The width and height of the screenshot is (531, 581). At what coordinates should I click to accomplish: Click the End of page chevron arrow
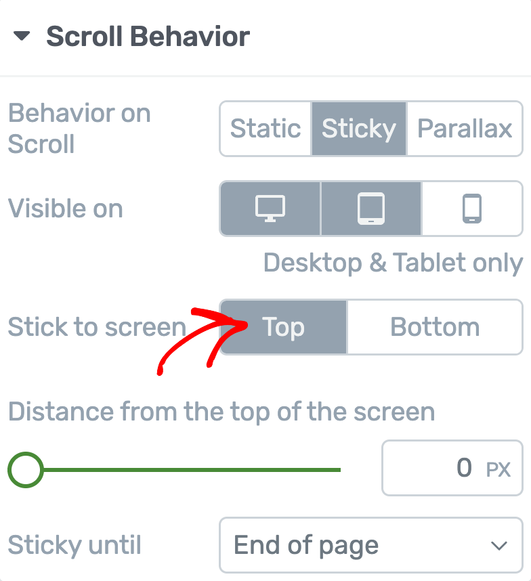[x=498, y=546]
